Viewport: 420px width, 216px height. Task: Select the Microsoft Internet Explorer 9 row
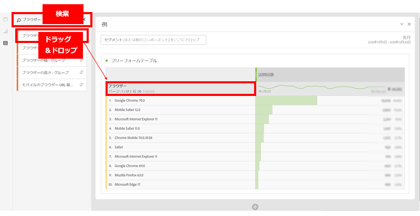(x=181, y=156)
